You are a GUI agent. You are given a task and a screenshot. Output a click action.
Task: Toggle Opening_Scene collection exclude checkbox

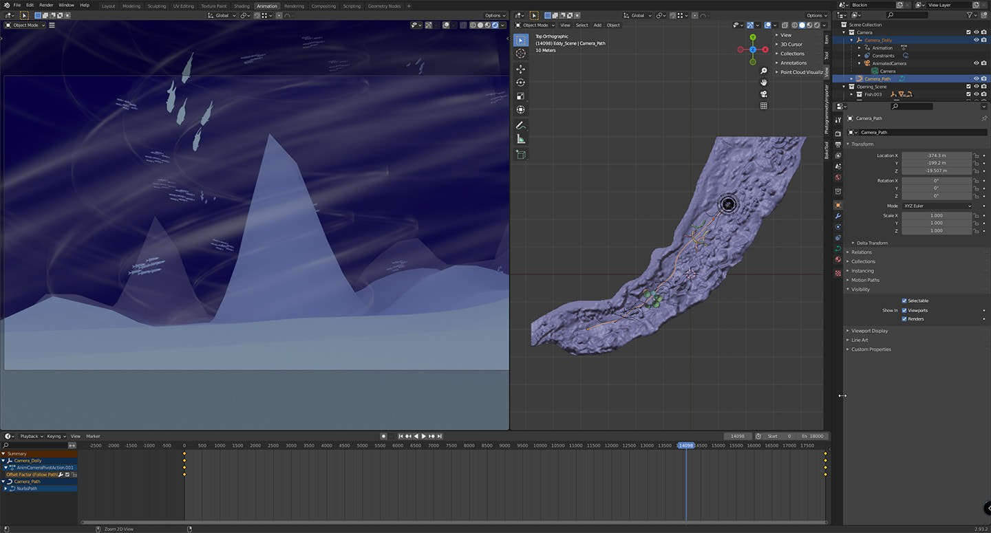coord(969,87)
